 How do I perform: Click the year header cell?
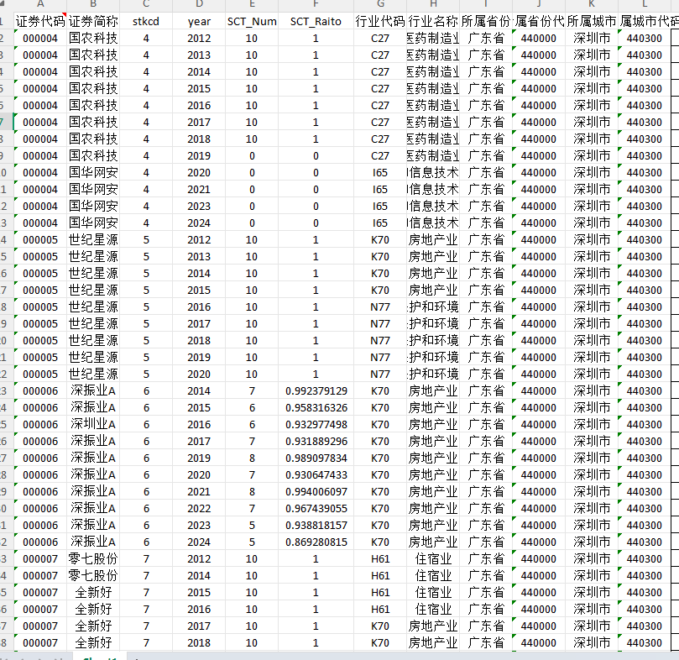199,21
